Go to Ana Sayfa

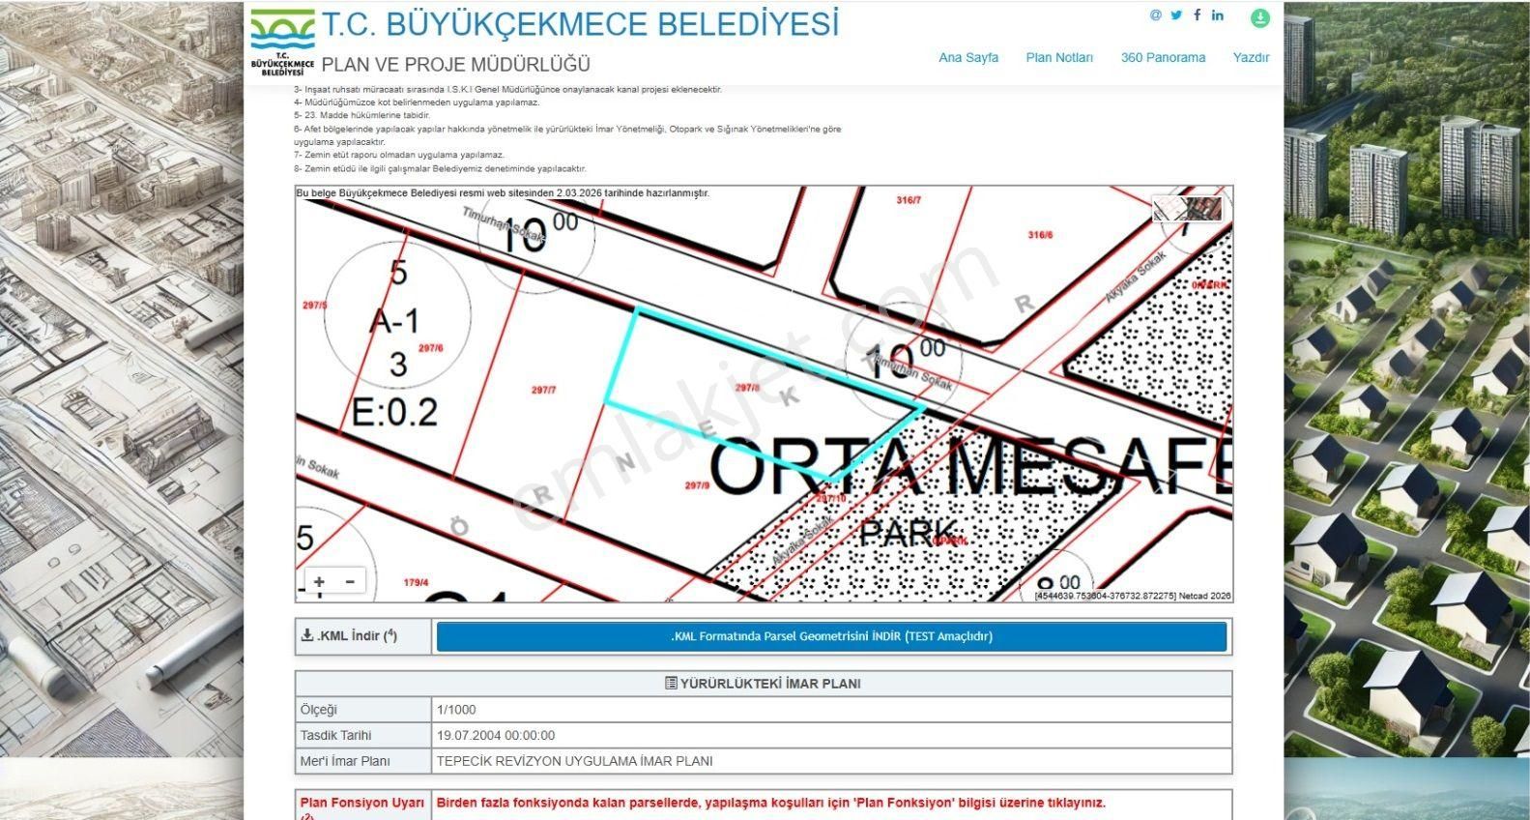968,57
